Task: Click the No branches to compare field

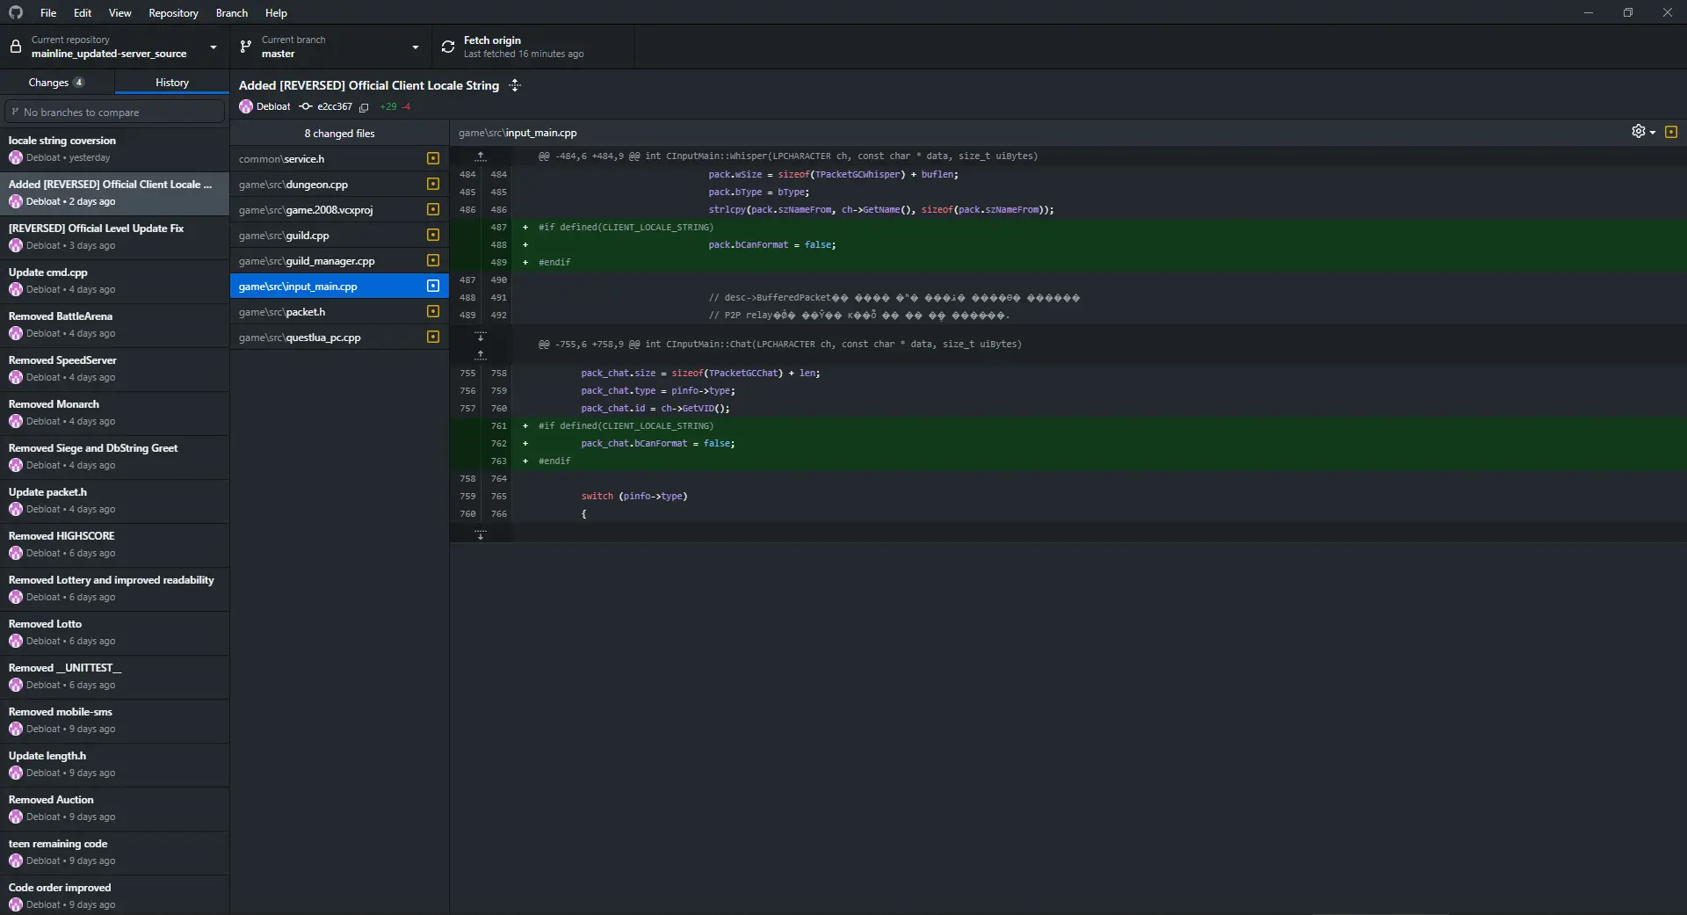Action: [114, 112]
